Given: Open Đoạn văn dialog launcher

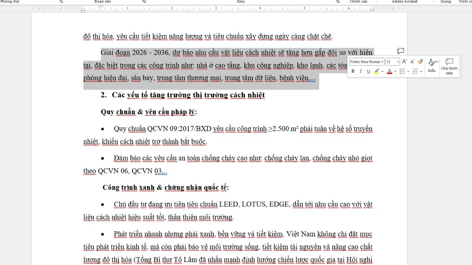Looking at the screenshot, I should [x=144, y=2].
